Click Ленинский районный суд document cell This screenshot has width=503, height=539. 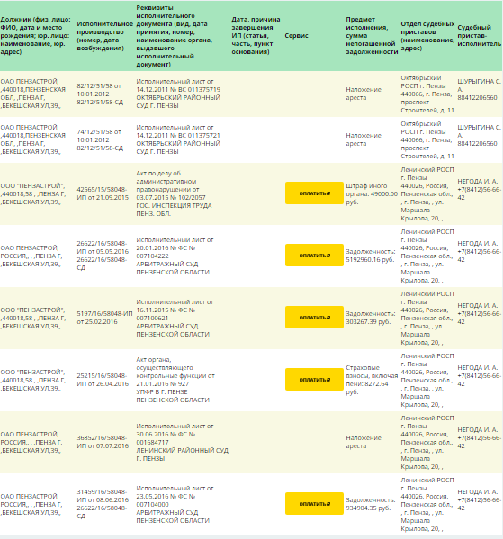click(x=183, y=442)
